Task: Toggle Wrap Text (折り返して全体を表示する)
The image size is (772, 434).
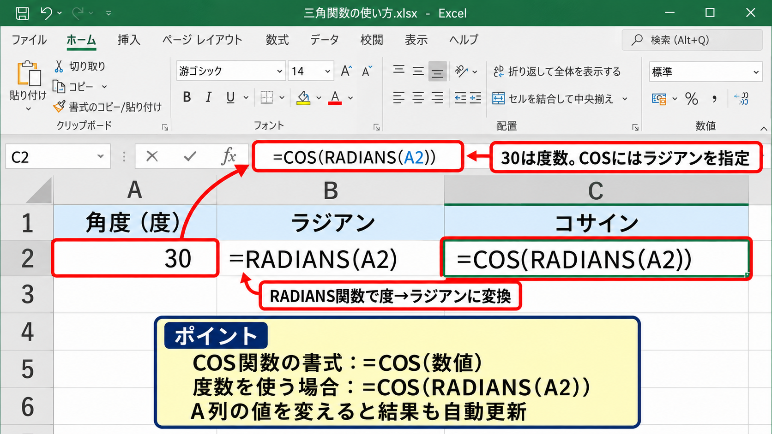Action: coord(557,71)
